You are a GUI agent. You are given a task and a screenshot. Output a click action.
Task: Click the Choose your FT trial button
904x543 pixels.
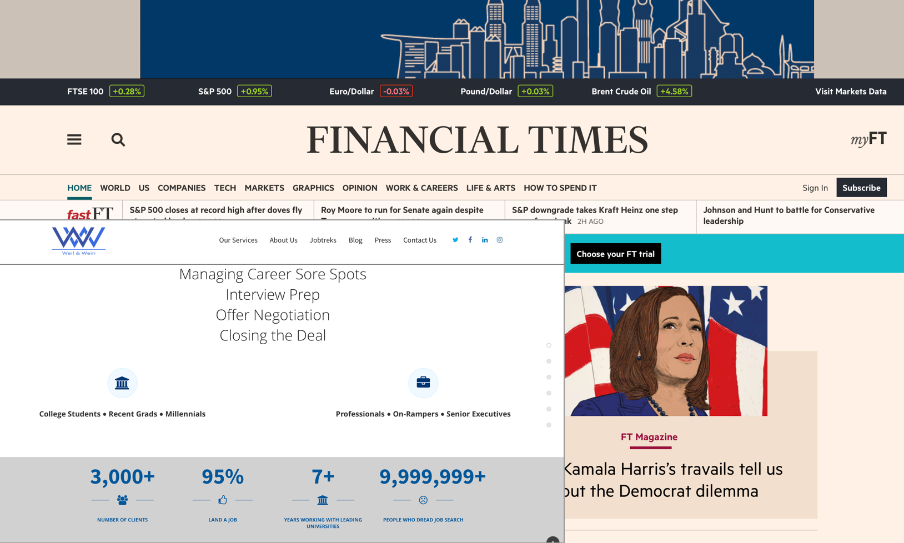pos(615,254)
